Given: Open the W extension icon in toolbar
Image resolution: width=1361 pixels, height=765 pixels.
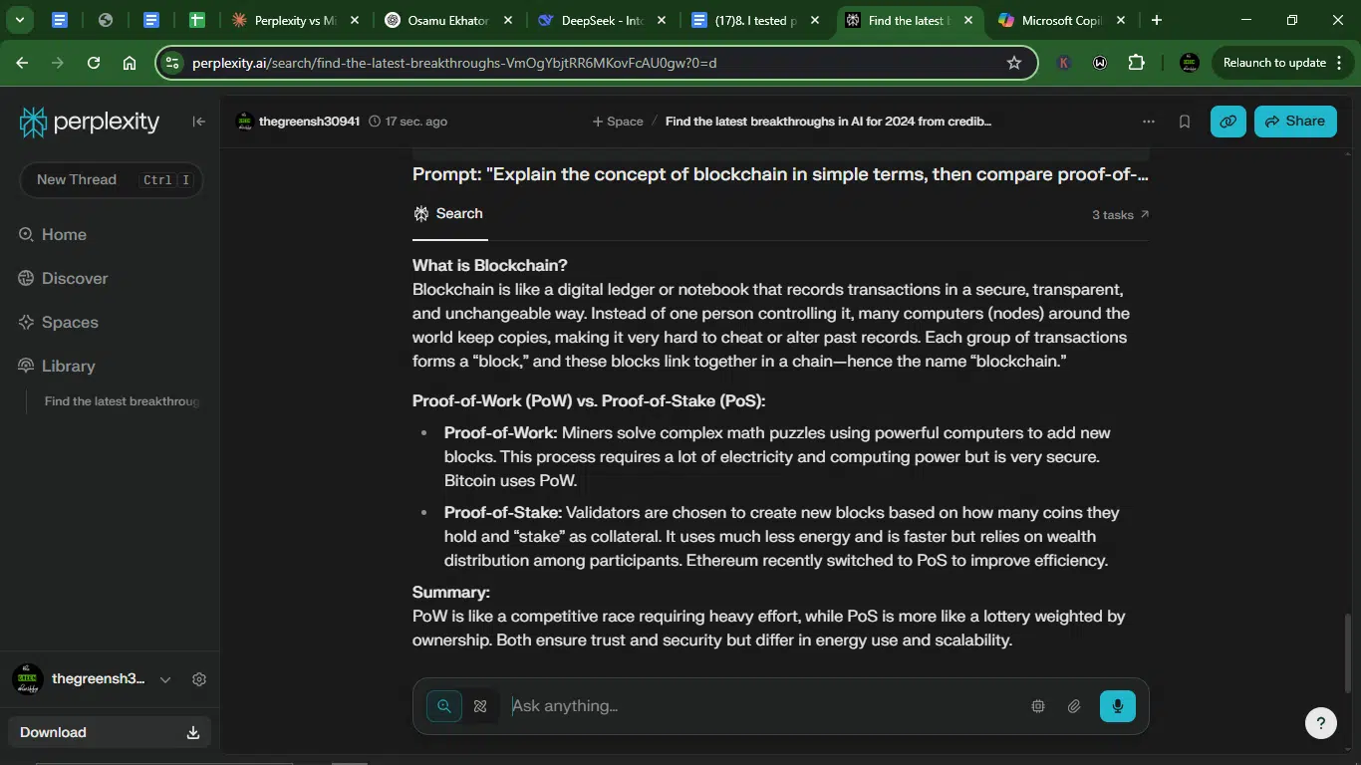Looking at the screenshot, I should 1100,63.
